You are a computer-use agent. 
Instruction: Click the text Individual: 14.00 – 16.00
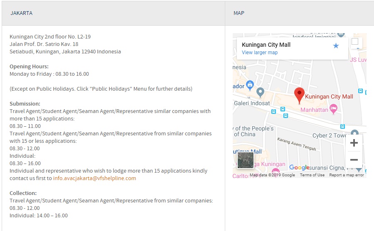click(39, 216)
